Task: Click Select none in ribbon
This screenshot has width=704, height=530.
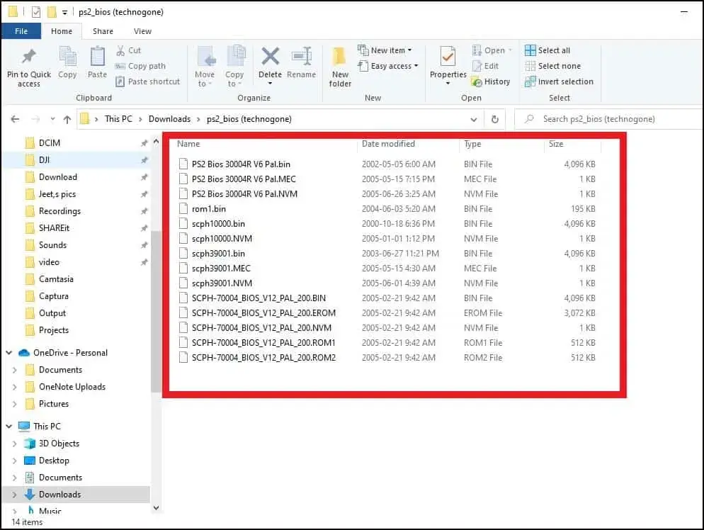Action: point(552,66)
